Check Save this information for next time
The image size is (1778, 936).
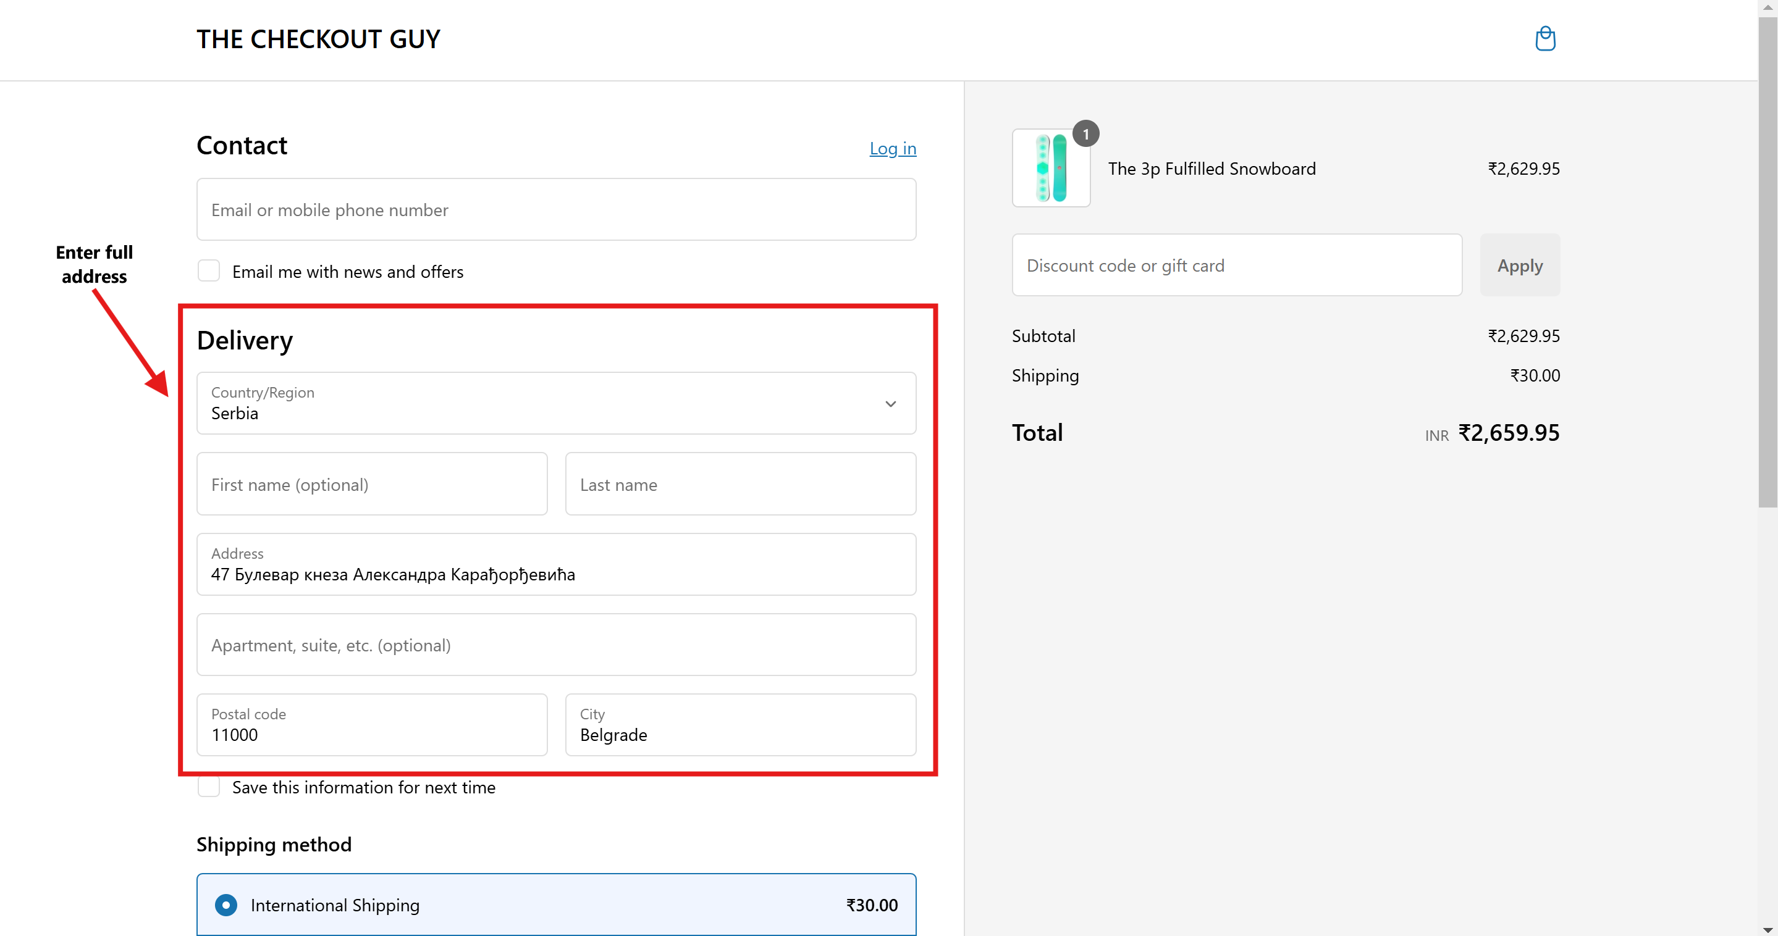[x=209, y=787]
